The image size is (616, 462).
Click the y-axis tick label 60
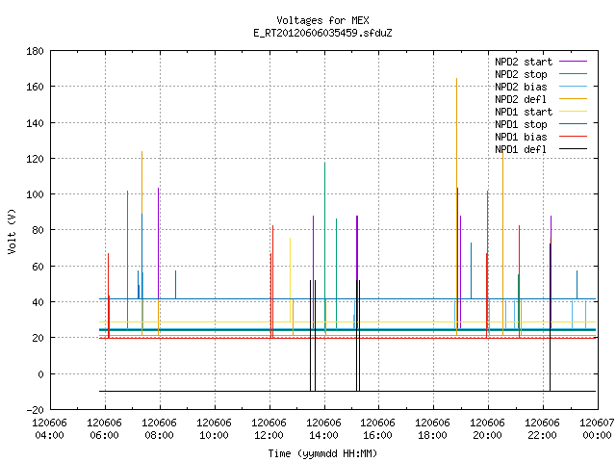38,267
